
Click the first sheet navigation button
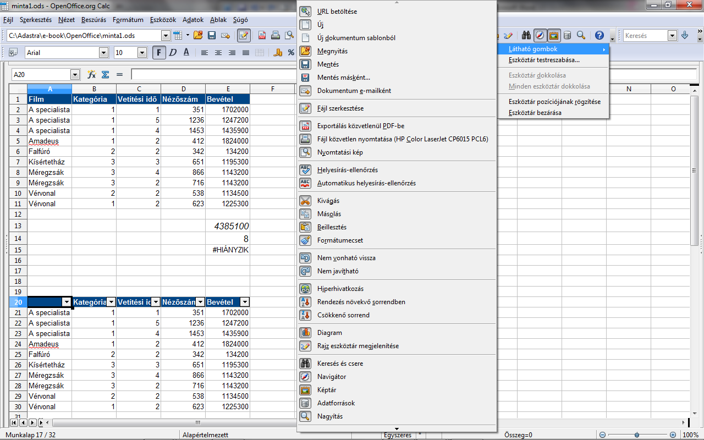click(x=14, y=423)
